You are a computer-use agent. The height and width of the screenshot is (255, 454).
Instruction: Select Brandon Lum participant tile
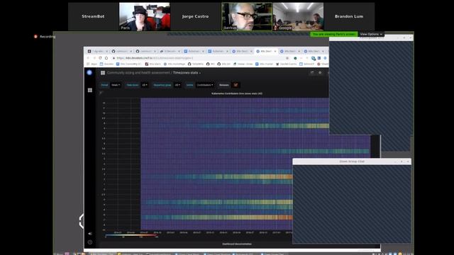point(349,16)
